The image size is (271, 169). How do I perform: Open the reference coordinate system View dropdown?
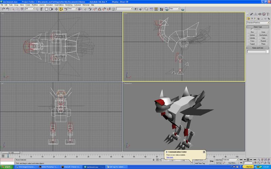[x=72, y=9]
